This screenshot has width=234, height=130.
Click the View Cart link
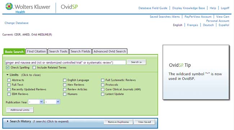pyautogui.click(x=222, y=16)
